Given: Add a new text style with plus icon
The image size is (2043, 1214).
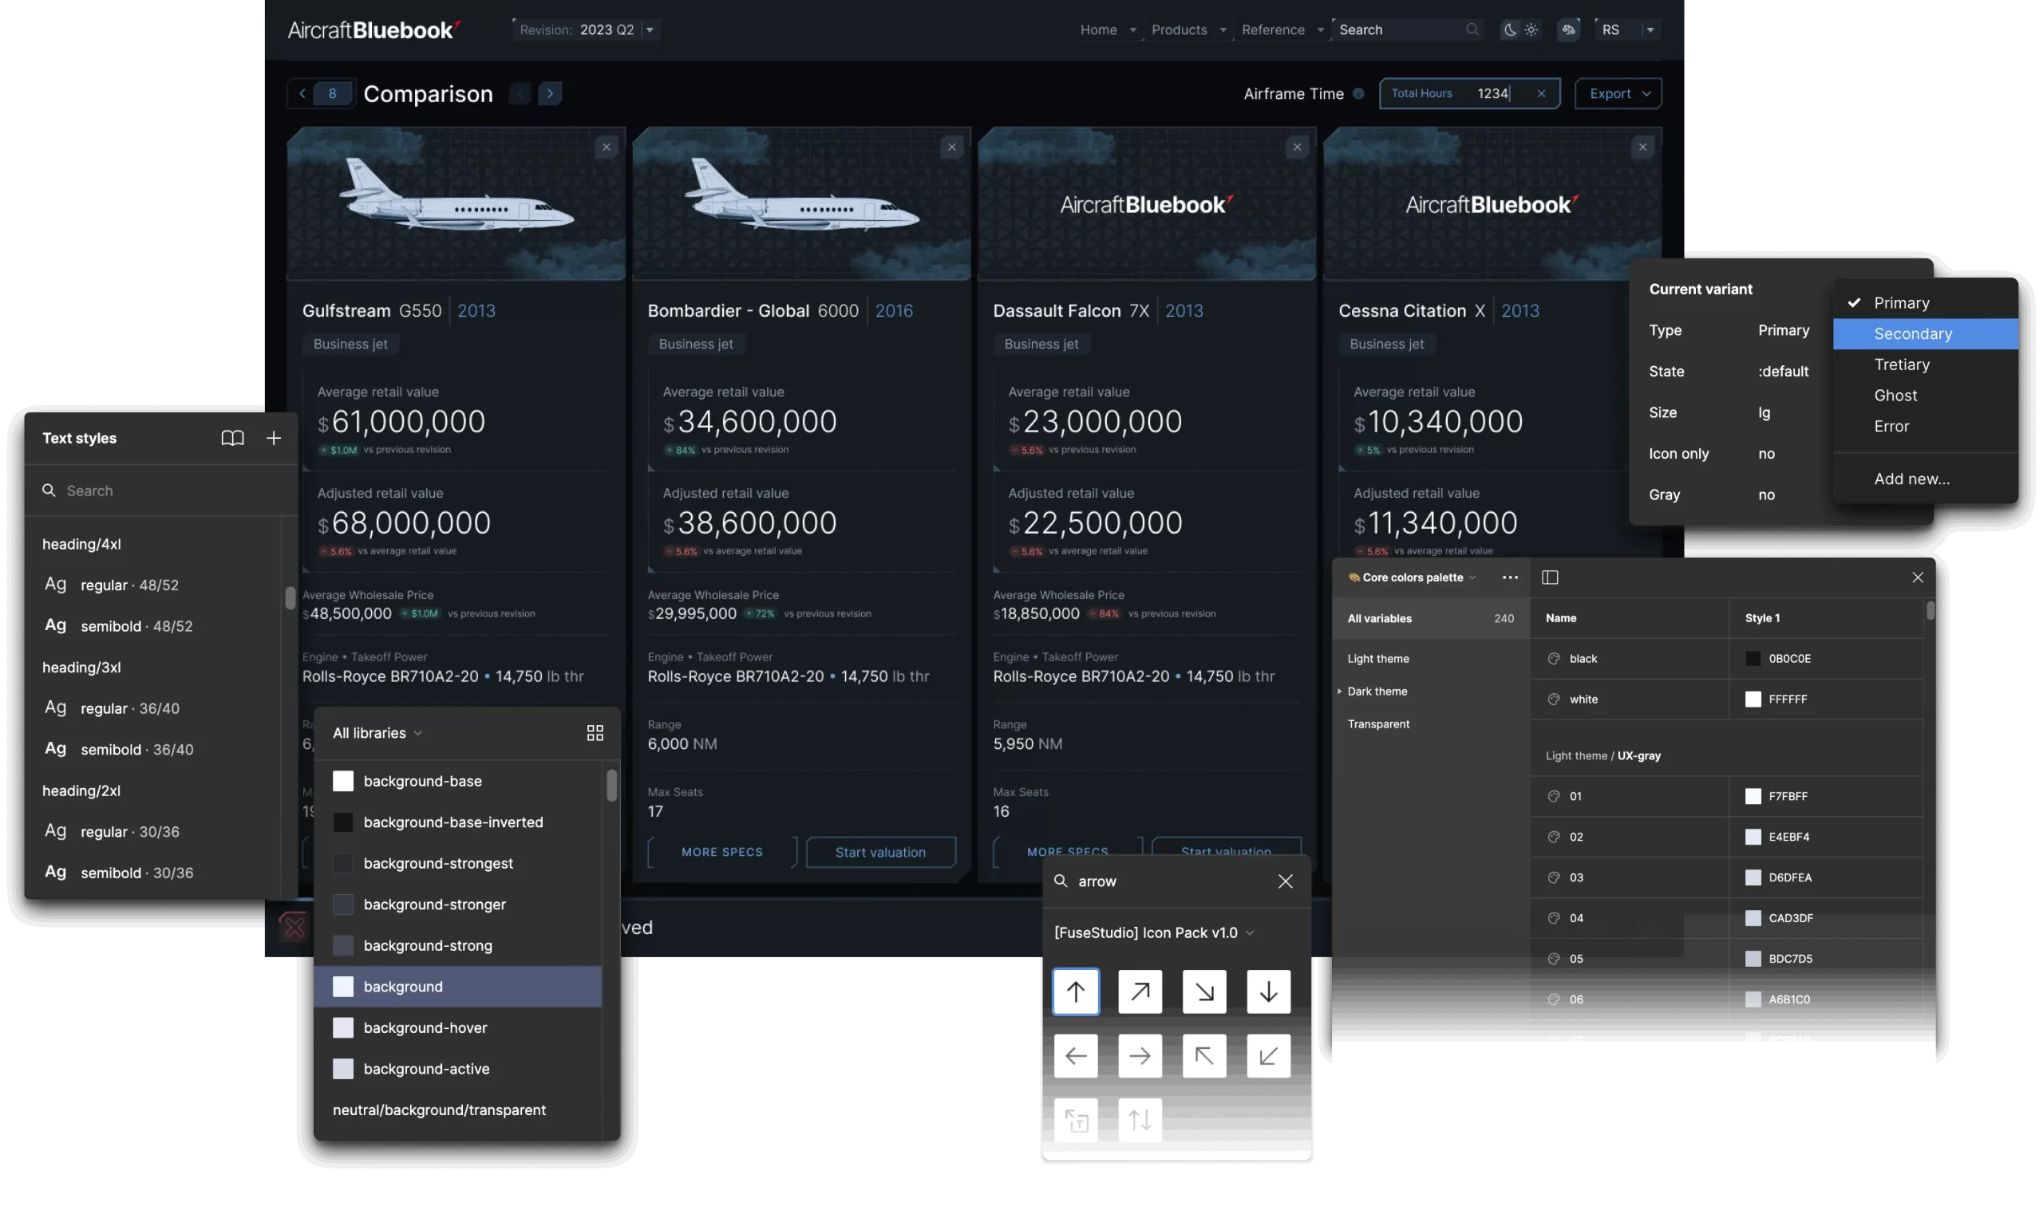Looking at the screenshot, I should 274,439.
